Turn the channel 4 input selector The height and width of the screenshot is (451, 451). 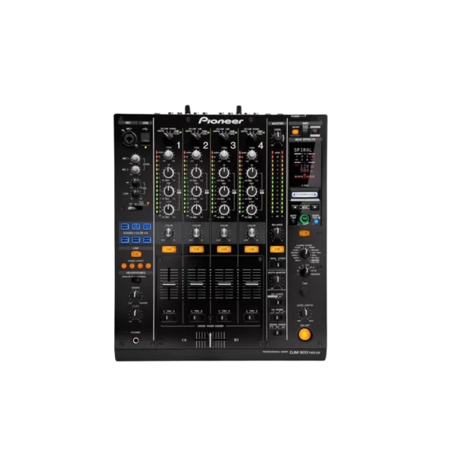tap(251, 135)
